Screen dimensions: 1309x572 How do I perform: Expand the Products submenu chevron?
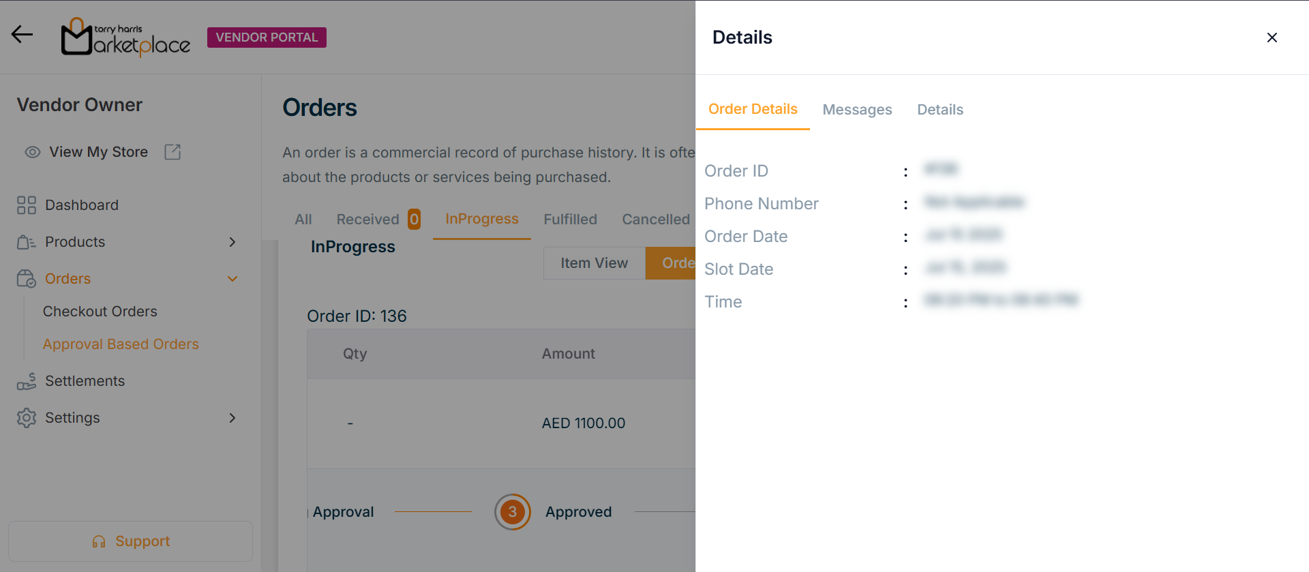pyautogui.click(x=232, y=242)
